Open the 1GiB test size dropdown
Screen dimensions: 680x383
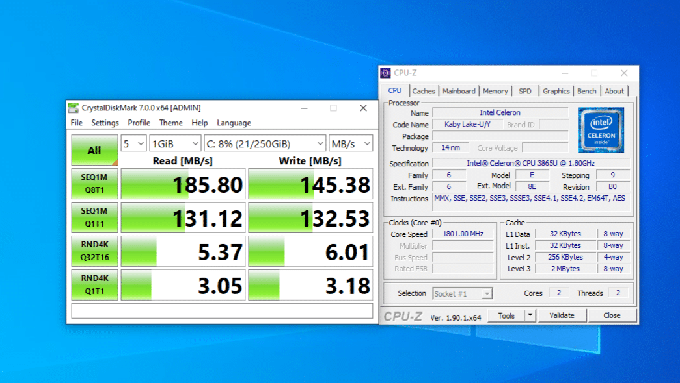click(x=175, y=143)
